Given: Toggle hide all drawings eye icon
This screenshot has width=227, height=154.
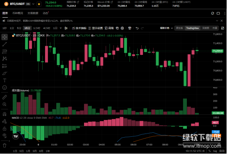Looking at the screenshot, I should 5,135.
